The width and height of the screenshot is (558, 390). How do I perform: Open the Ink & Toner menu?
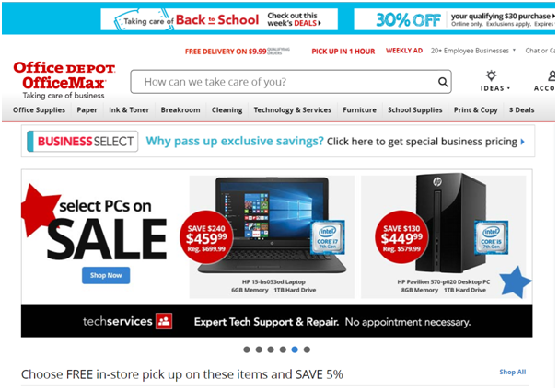coord(129,109)
